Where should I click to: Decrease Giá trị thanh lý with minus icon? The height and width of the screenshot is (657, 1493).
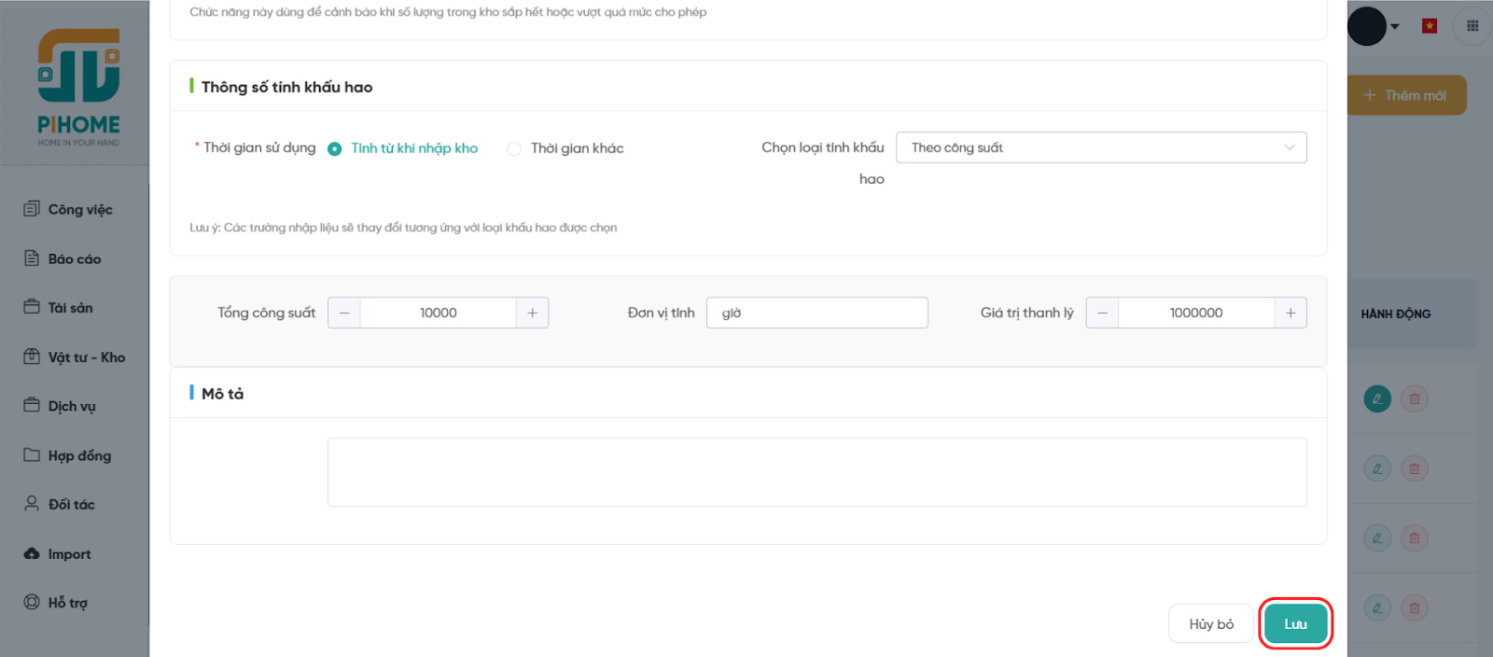click(x=1102, y=313)
